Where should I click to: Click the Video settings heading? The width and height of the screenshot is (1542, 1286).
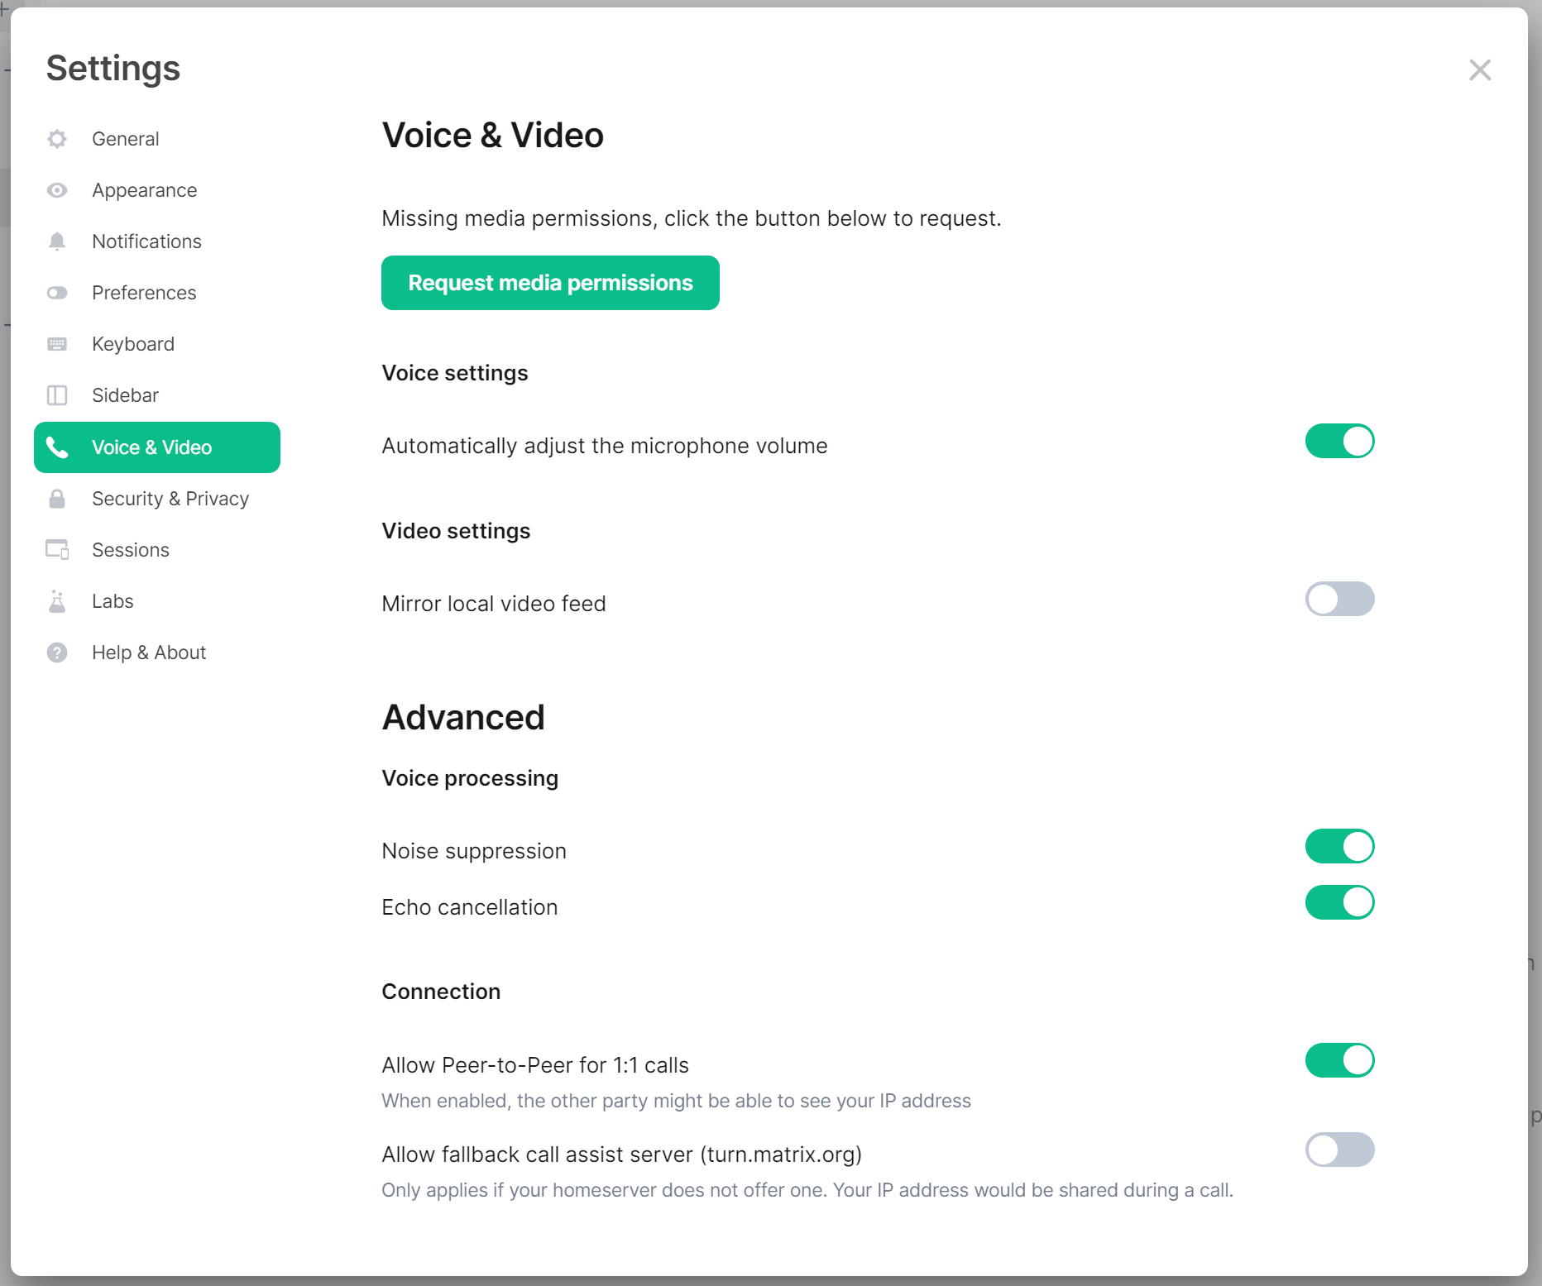456,531
